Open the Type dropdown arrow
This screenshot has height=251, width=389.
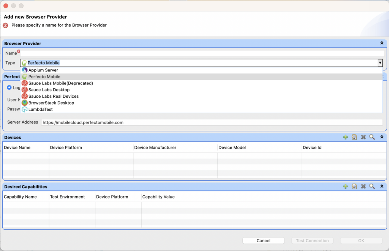point(380,63)
